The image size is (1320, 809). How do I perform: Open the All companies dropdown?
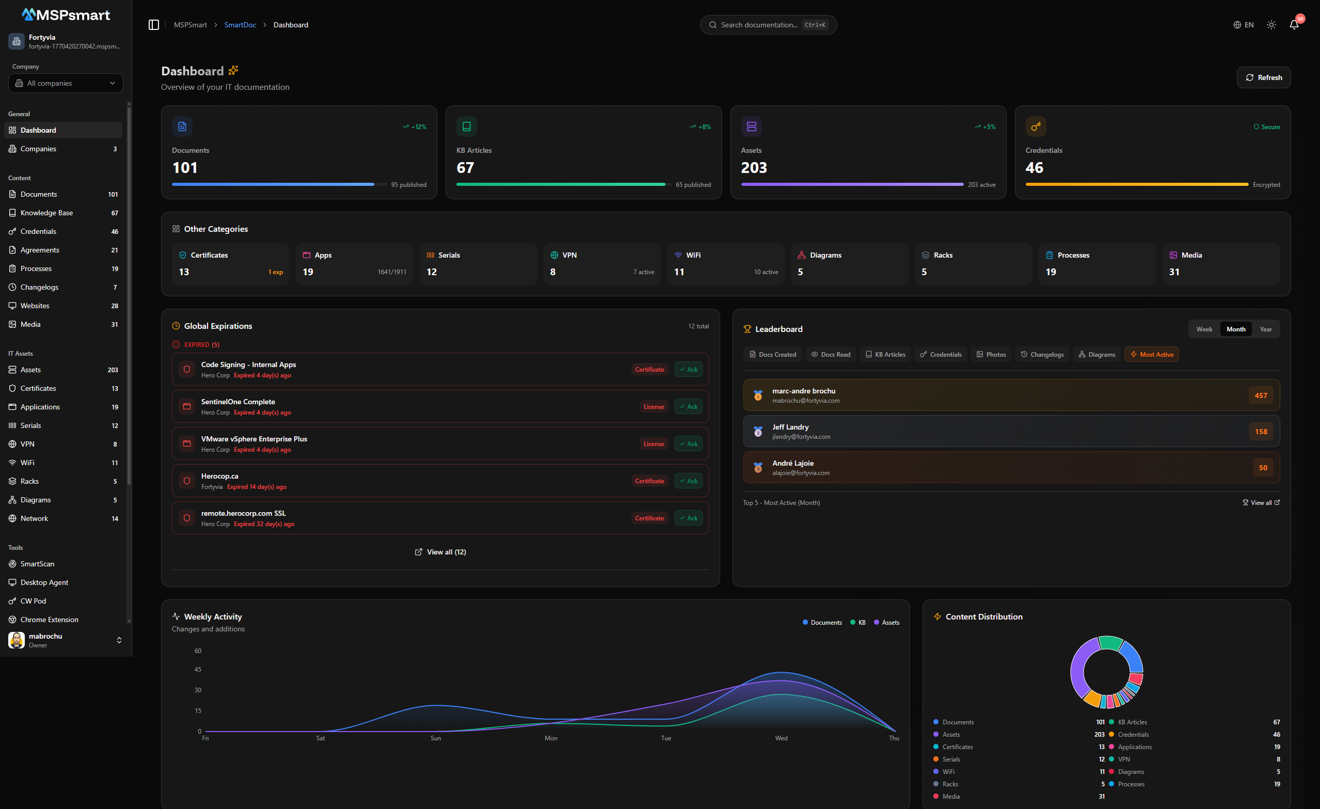[66, 83]
